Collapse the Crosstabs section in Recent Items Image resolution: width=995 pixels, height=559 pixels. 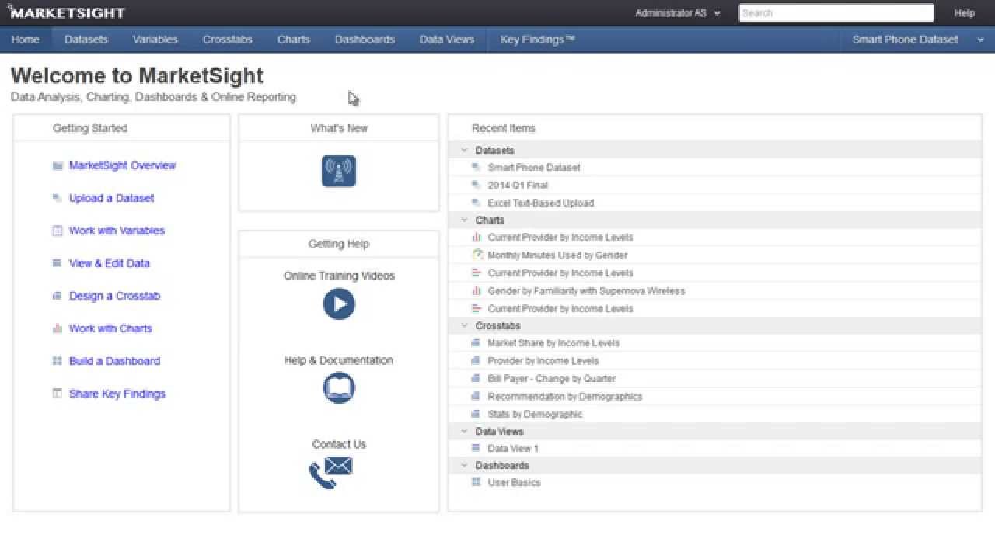[x=464, y=326]
